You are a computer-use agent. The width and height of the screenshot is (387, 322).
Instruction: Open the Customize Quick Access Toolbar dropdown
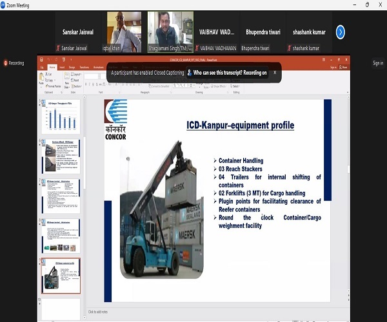pos(71,60)
